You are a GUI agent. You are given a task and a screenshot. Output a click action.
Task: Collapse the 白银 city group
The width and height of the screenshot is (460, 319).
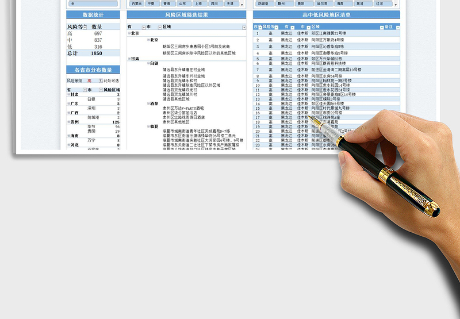148,63
